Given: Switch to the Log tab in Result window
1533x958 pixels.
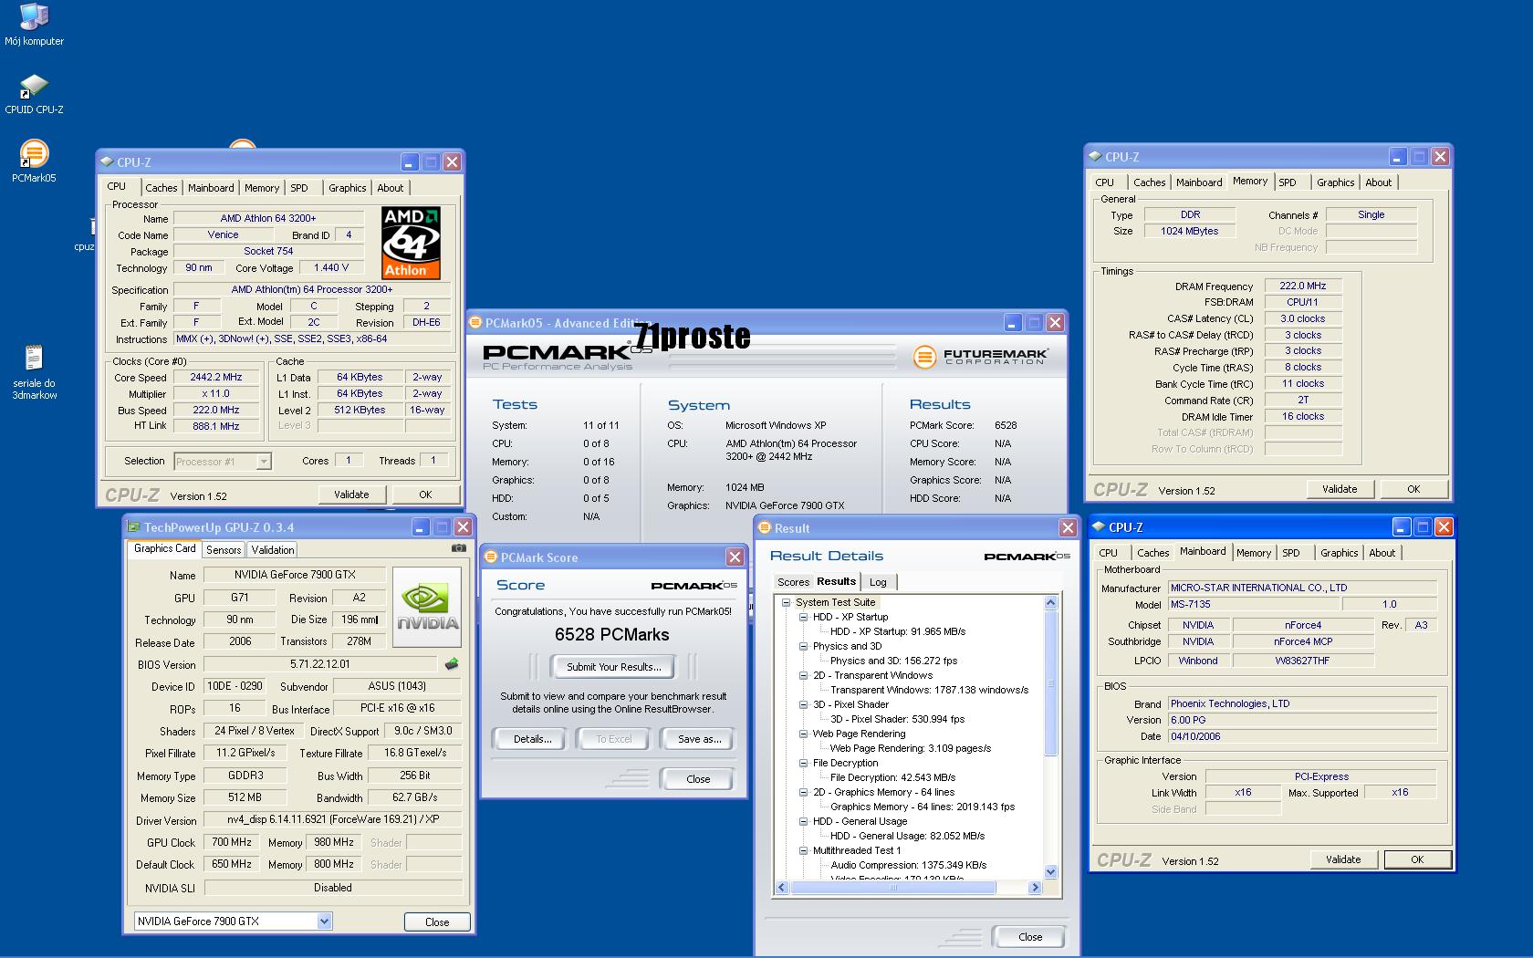Looking at the screenshot, I should coord(878,582).
